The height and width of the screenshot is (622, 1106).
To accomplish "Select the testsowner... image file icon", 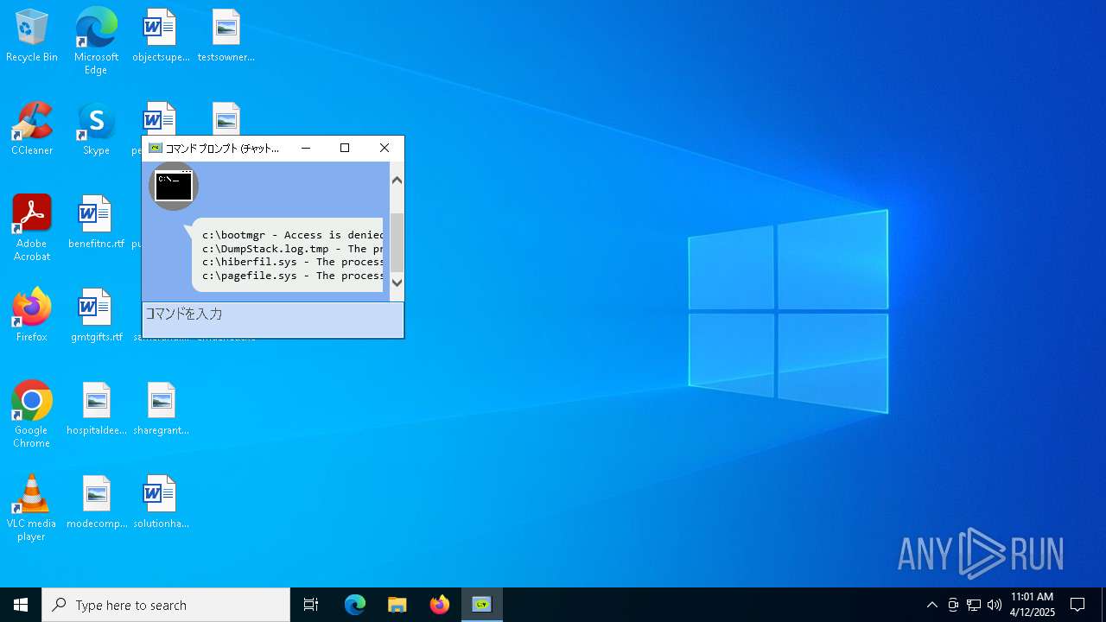I will [x=226, y=35].
